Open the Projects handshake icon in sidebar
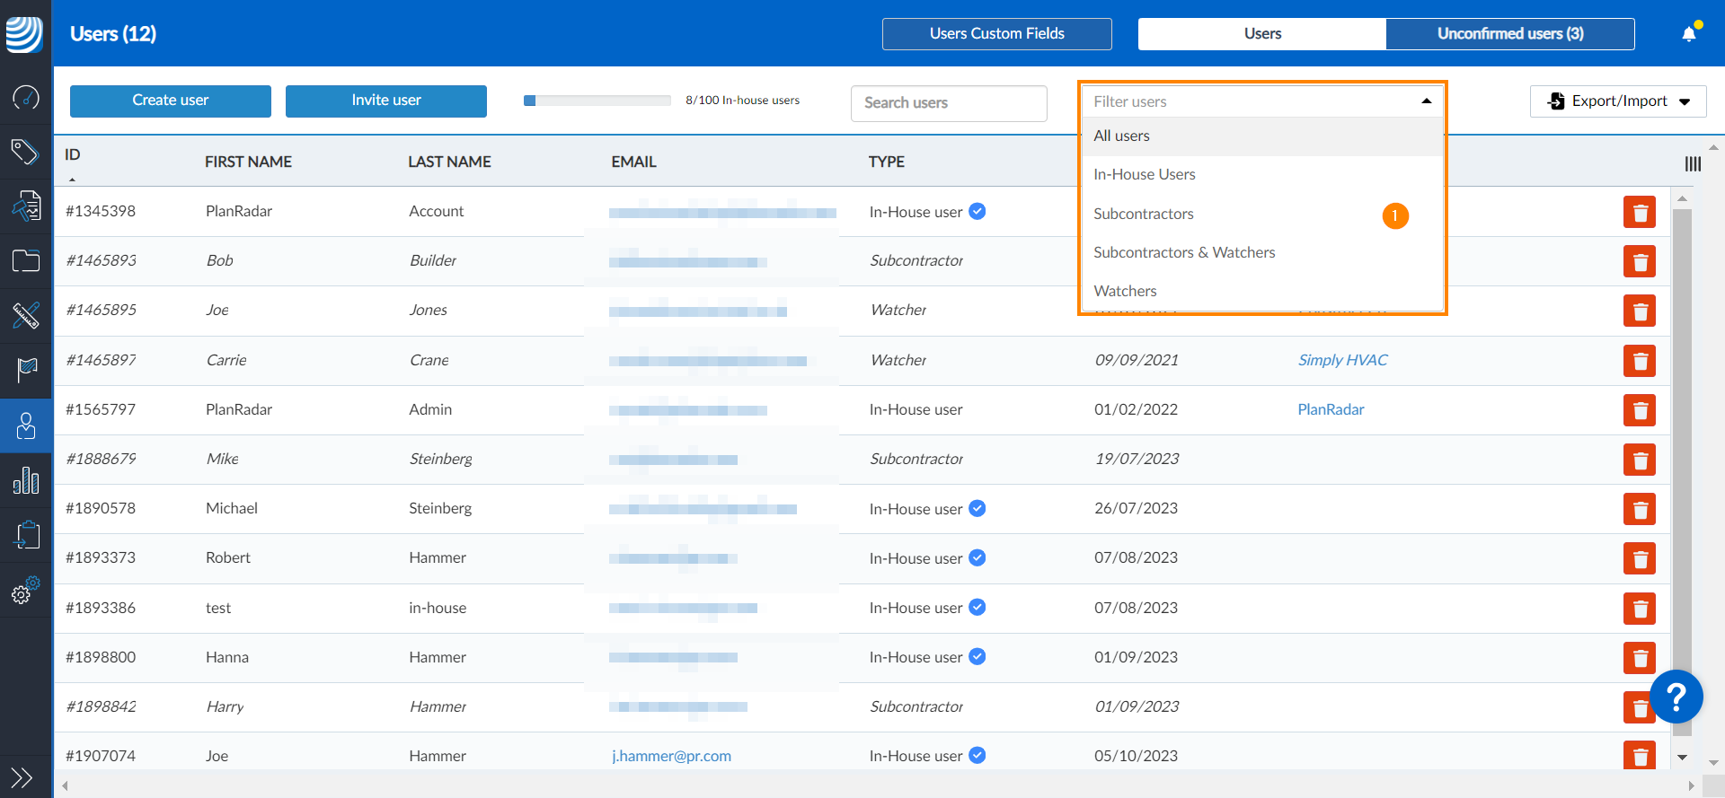Screen dimensions: 1725x798 tap(26, 206)
